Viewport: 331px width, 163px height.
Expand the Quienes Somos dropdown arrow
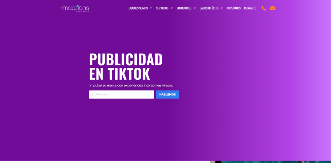[151, 8]
